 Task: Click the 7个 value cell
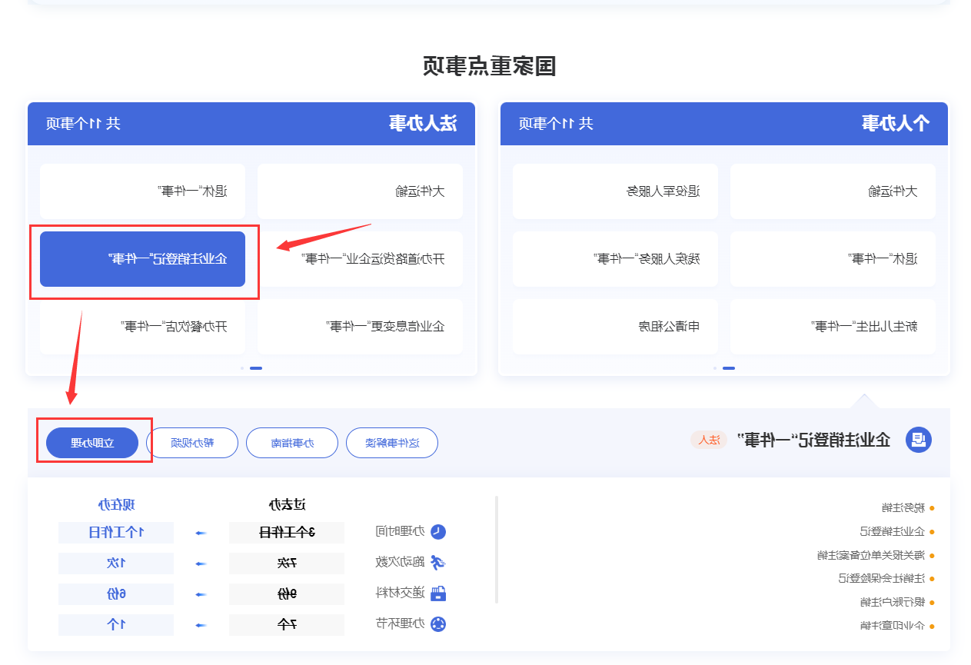point(287,625)
